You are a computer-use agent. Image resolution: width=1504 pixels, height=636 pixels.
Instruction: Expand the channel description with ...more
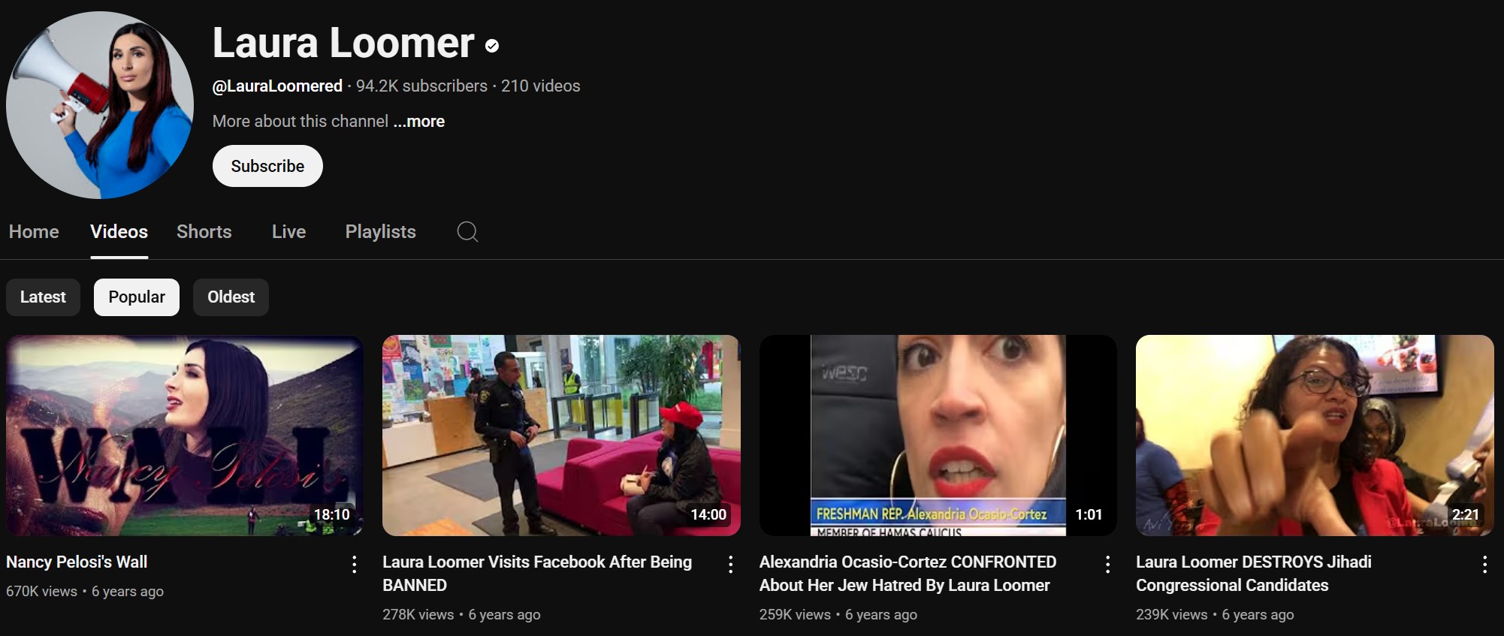(419, 121)
